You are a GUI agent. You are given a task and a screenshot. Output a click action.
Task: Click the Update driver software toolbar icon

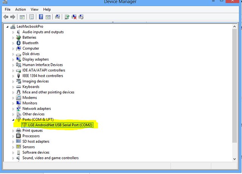tap(67, 17)
